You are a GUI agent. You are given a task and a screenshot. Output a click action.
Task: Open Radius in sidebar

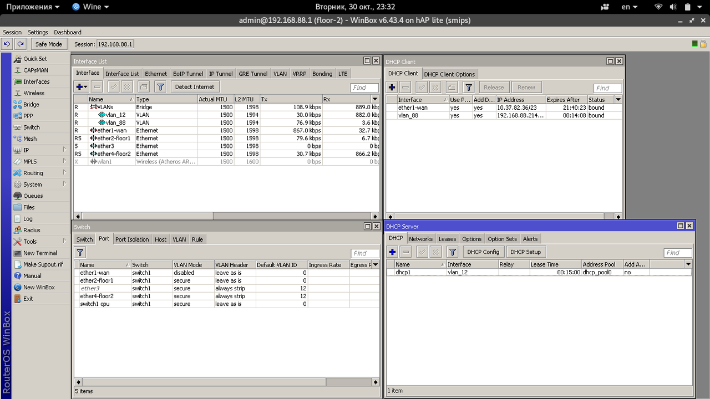(32, 230)
